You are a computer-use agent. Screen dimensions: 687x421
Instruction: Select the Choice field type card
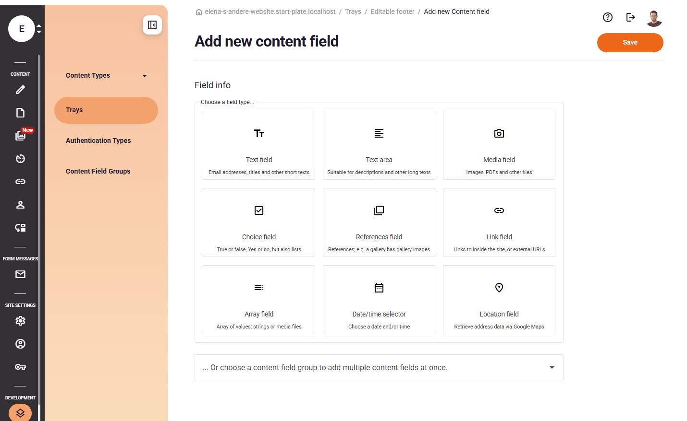click(259, 222)
